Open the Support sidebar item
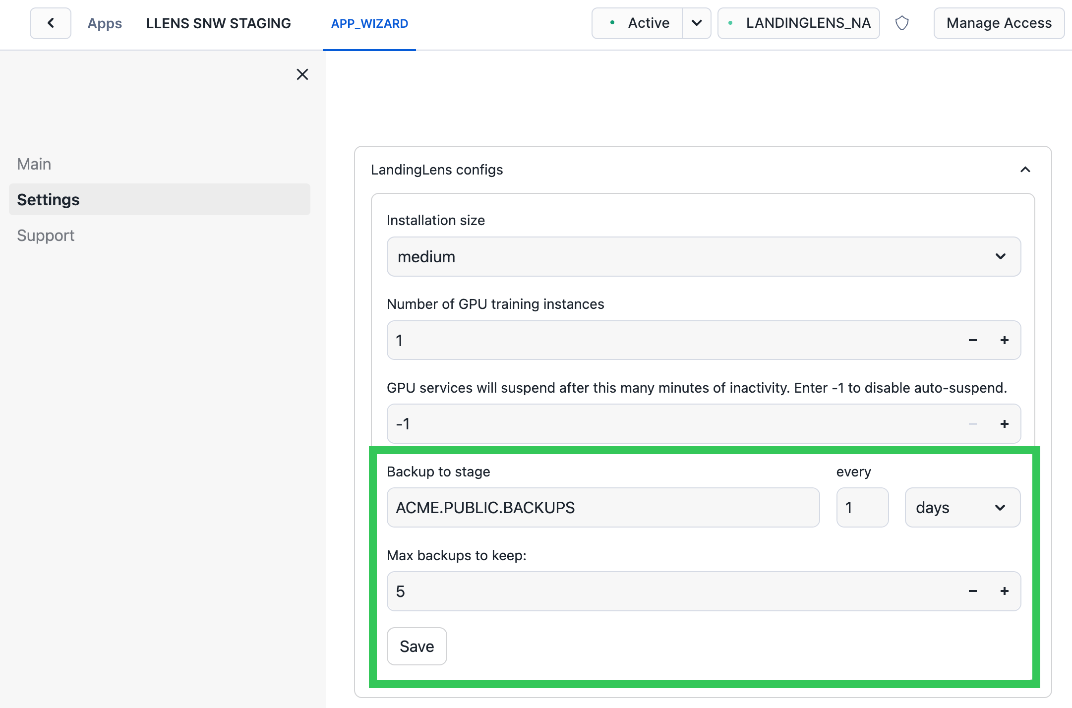 pyautogui.click(x=46, y=236)
